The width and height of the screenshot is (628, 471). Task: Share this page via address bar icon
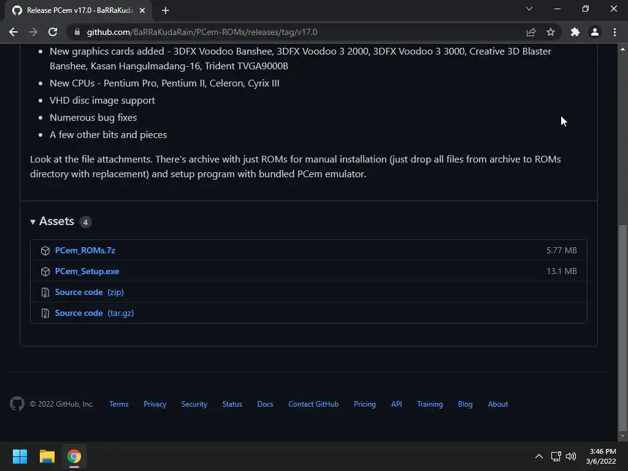531,32
